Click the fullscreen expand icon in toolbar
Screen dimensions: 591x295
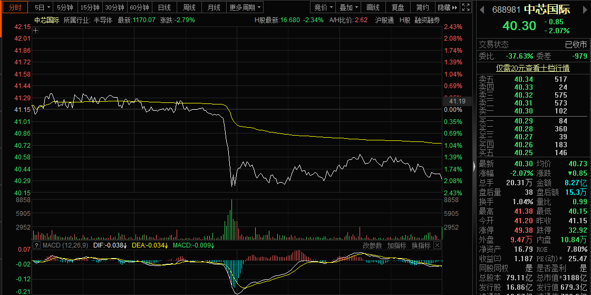tap(465, 7)
